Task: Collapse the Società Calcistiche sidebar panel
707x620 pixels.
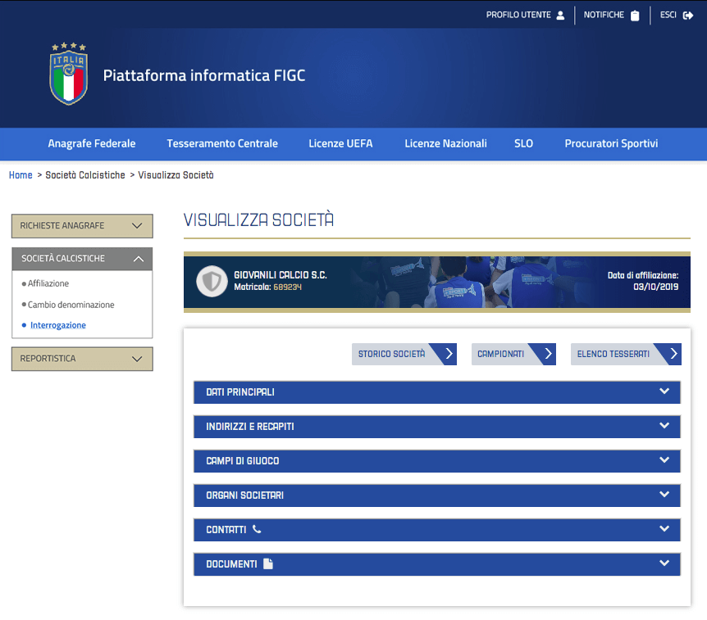Action: (138, 259)
